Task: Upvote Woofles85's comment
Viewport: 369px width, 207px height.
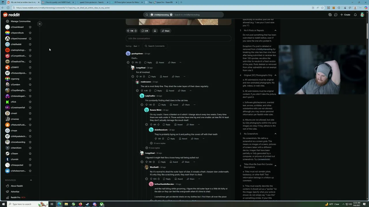Action: [151, 179]
